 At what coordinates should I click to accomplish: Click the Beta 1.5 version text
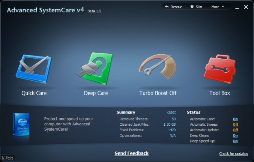point(95,11)
